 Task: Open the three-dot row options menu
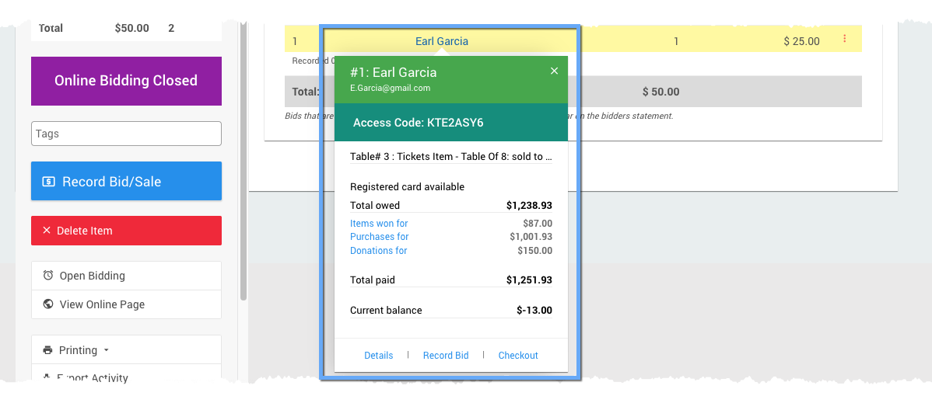click(845, 39)
